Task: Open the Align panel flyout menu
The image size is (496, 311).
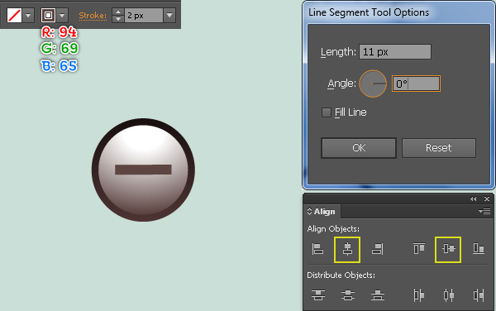Action: pyautogui.click(x=484, y=211)
